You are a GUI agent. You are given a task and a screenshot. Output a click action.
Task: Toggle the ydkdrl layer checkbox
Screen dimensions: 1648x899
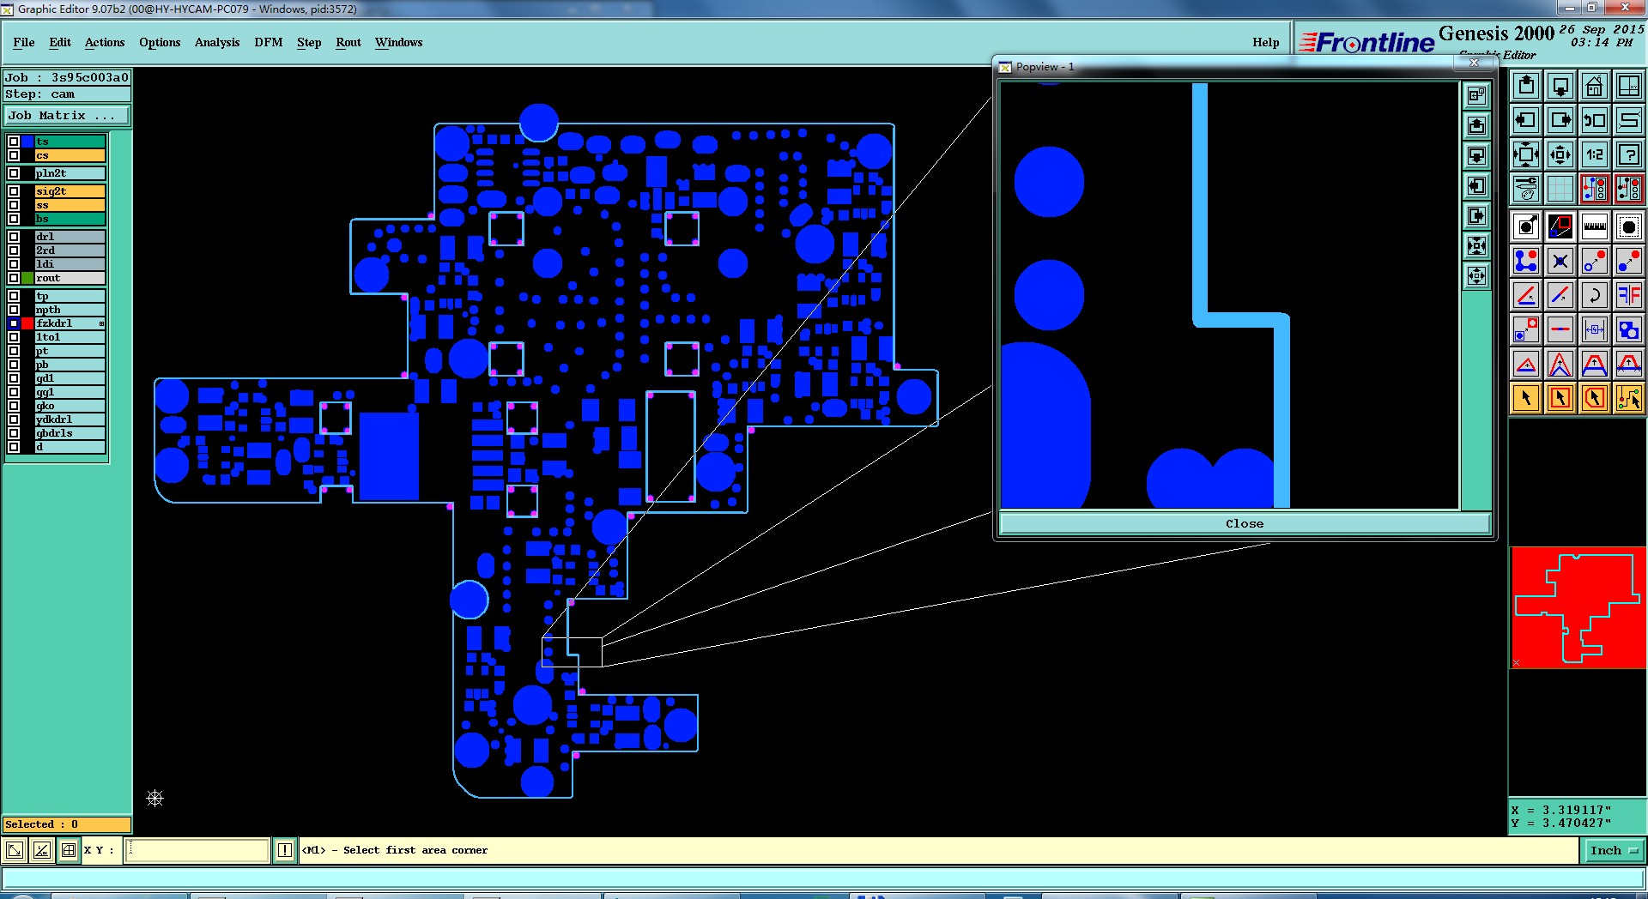(14, 419)
